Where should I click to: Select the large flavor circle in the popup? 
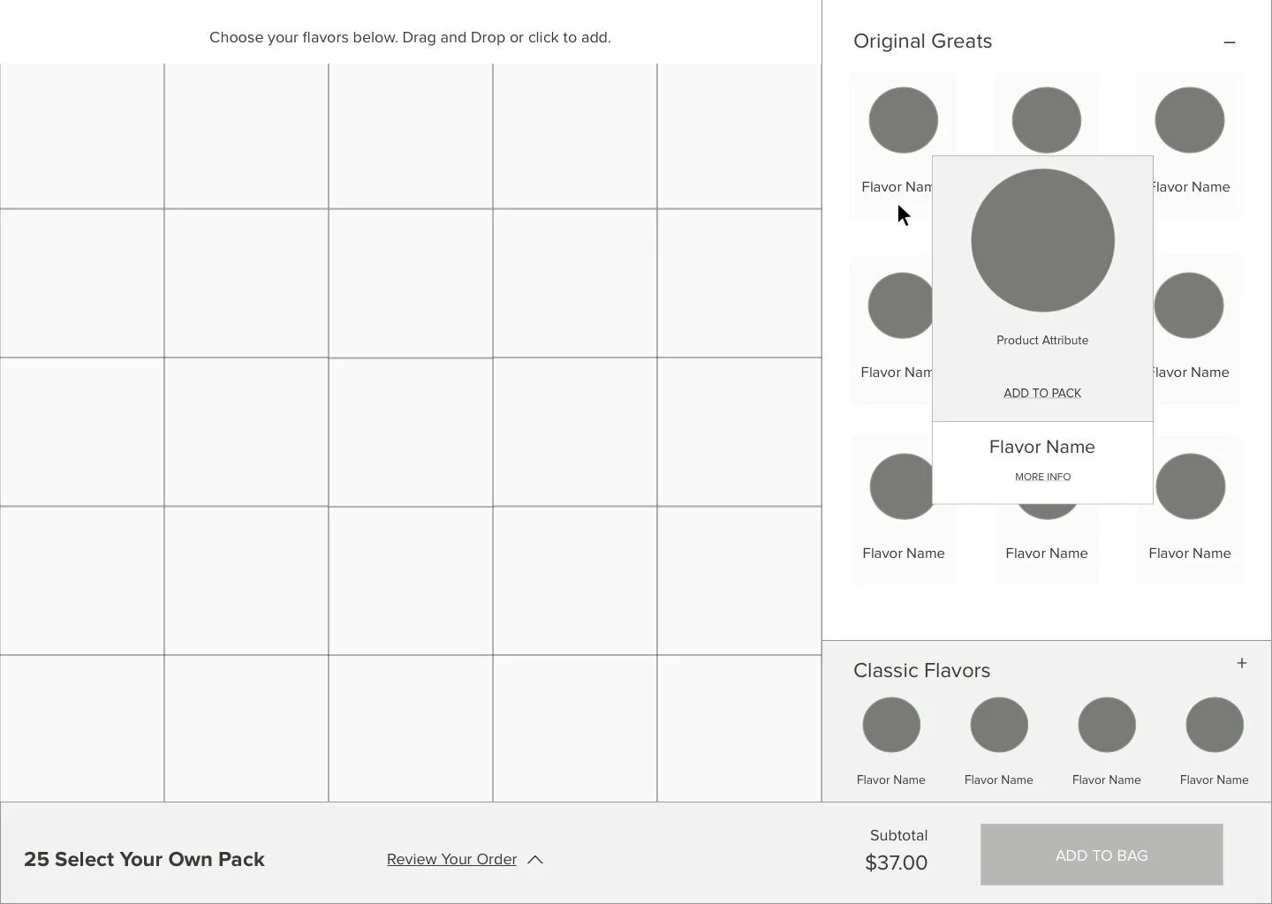(1042, 240)
